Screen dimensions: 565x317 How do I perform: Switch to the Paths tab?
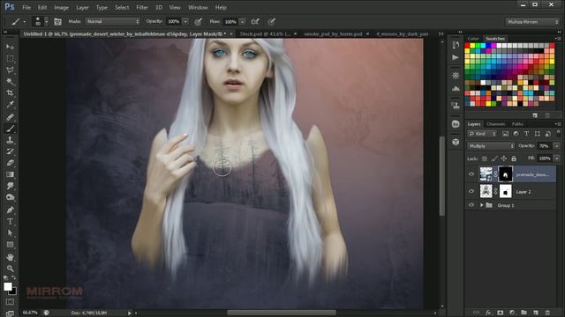(517, 124)
